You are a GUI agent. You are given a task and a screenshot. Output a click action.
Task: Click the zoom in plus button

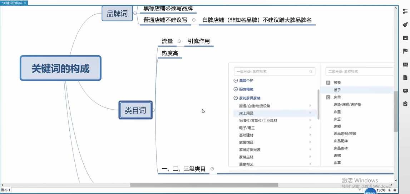[390, 190]
